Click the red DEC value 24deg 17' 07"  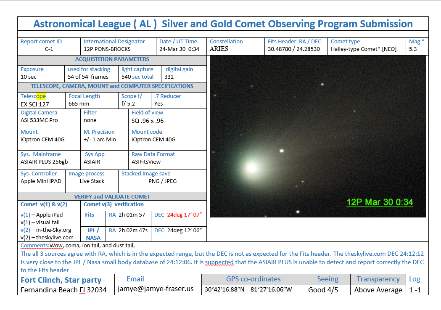click(x=184, y=215)
